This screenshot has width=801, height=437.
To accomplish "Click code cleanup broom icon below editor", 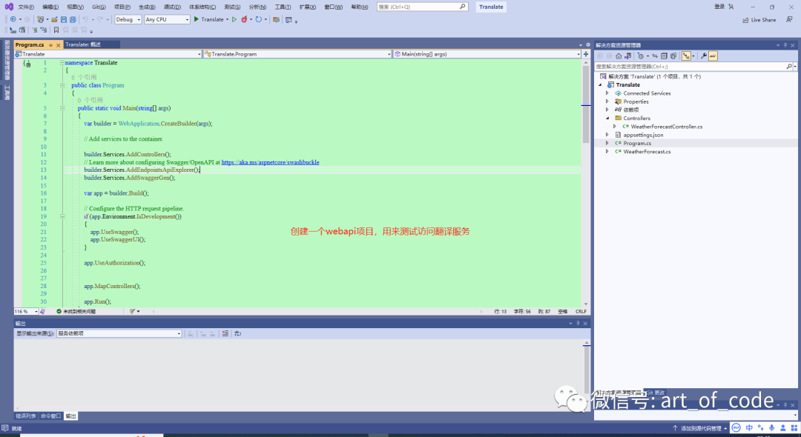I will (x=132, y=311).
